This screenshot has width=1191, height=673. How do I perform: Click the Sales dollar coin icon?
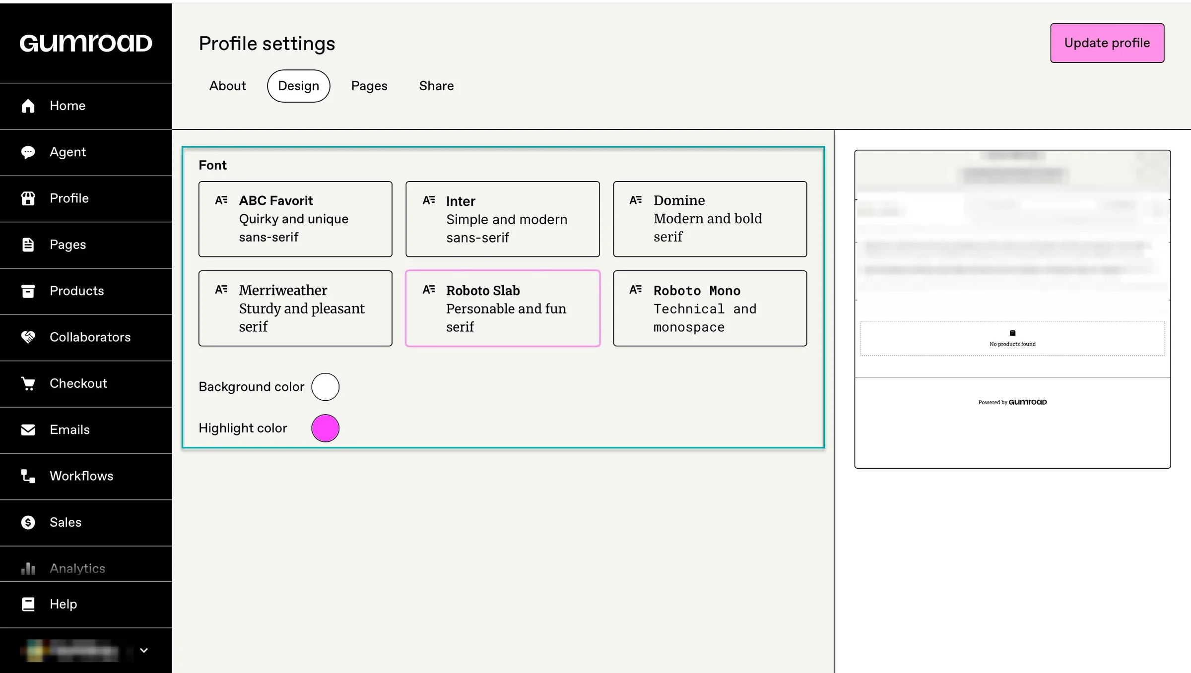(x=28, y=522)
